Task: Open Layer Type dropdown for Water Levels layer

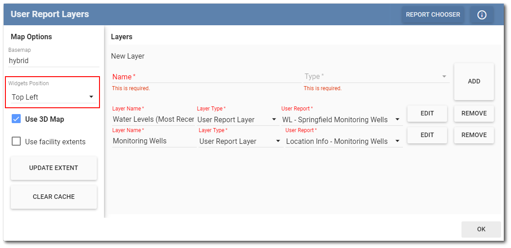Action: tap(237, 119)
